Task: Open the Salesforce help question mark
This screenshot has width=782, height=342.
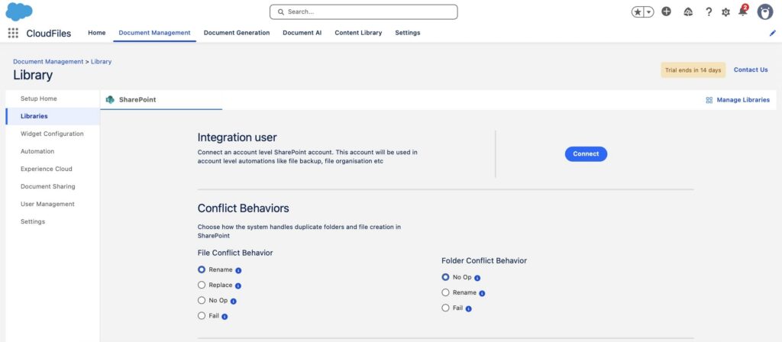Action: point(709,12)
